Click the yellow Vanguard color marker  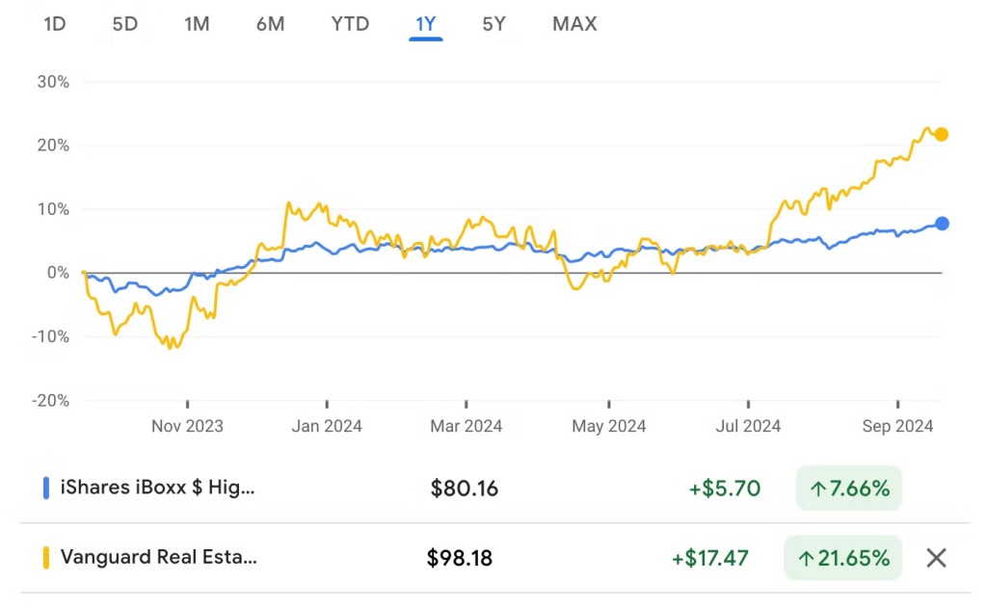coord(46,557)
